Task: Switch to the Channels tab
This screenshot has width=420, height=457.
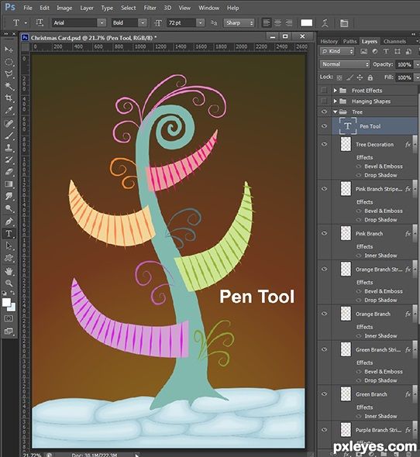Action: coord(394,41)
